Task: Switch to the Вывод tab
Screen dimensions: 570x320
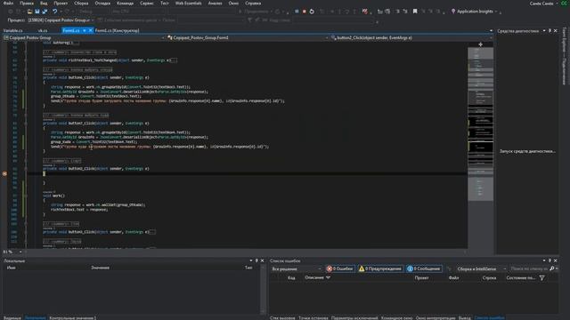Action: click(x=464, y=318)
